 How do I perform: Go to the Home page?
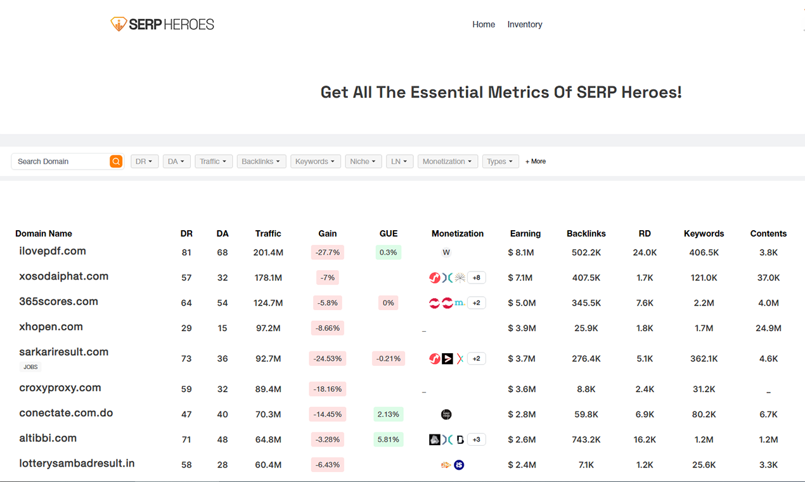[x=484, y=24]
